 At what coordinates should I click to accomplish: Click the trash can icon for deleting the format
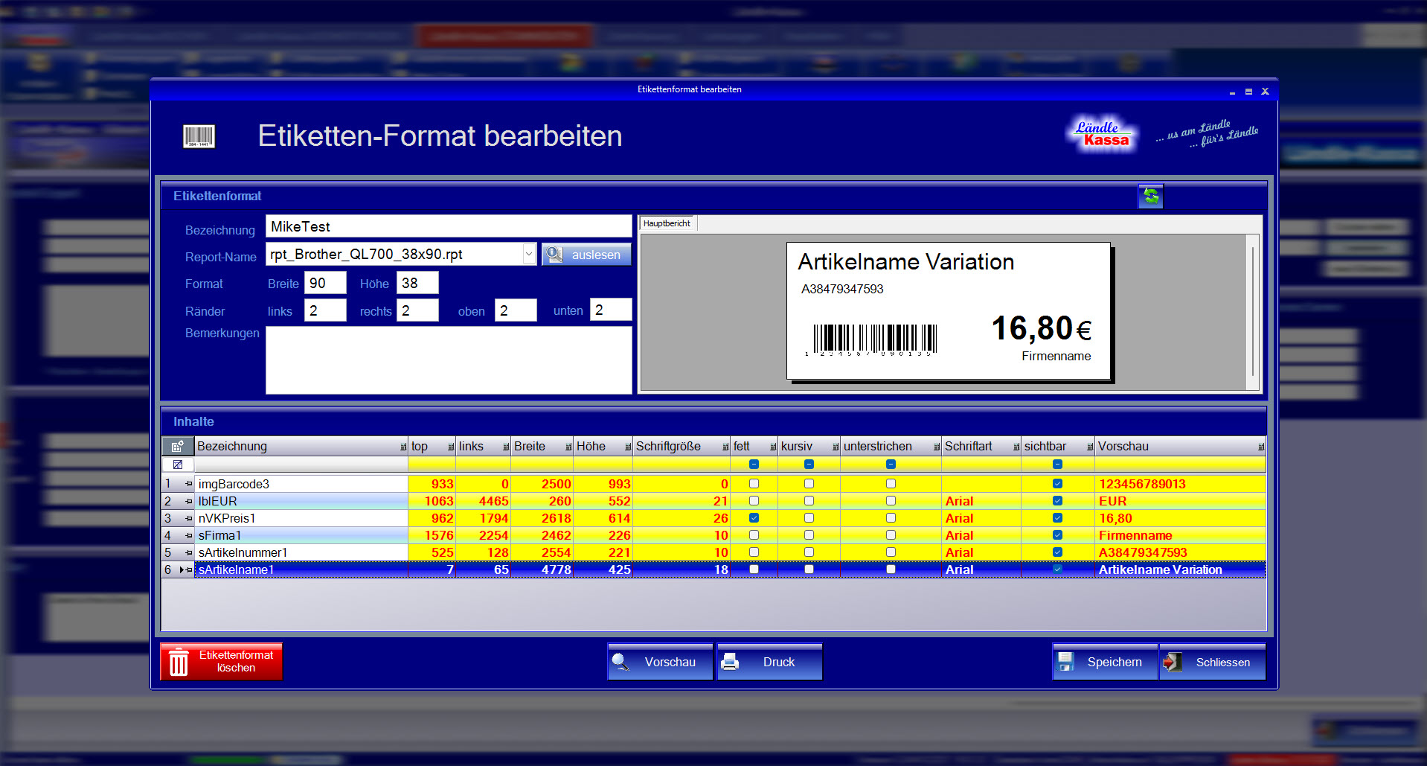click(179, 662)
